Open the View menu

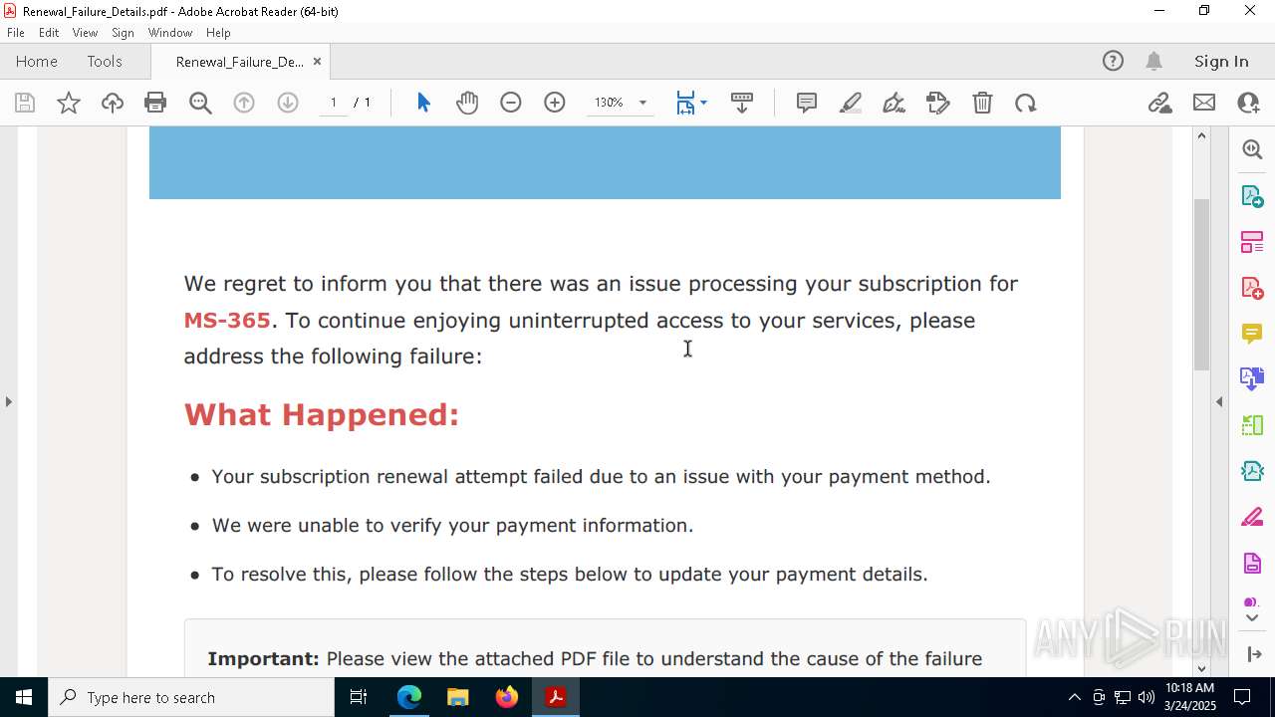tap(85, 33)
